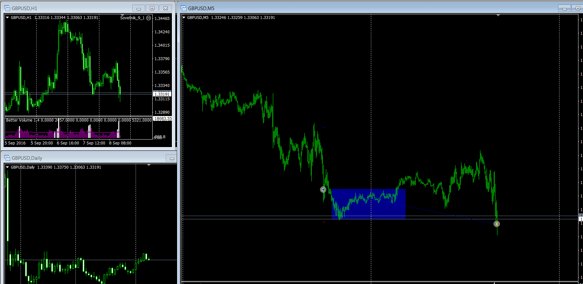This screenshot has height=284, width=583.
Task: Click the chart shift triangle in M5 chart
Action: point(498,15)
